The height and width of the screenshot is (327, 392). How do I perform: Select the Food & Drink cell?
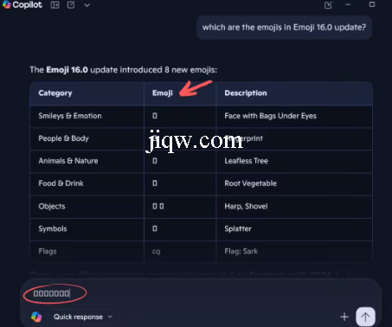click(61, 183)
